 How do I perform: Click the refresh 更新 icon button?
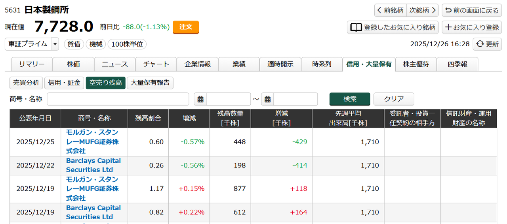point(487,44)
